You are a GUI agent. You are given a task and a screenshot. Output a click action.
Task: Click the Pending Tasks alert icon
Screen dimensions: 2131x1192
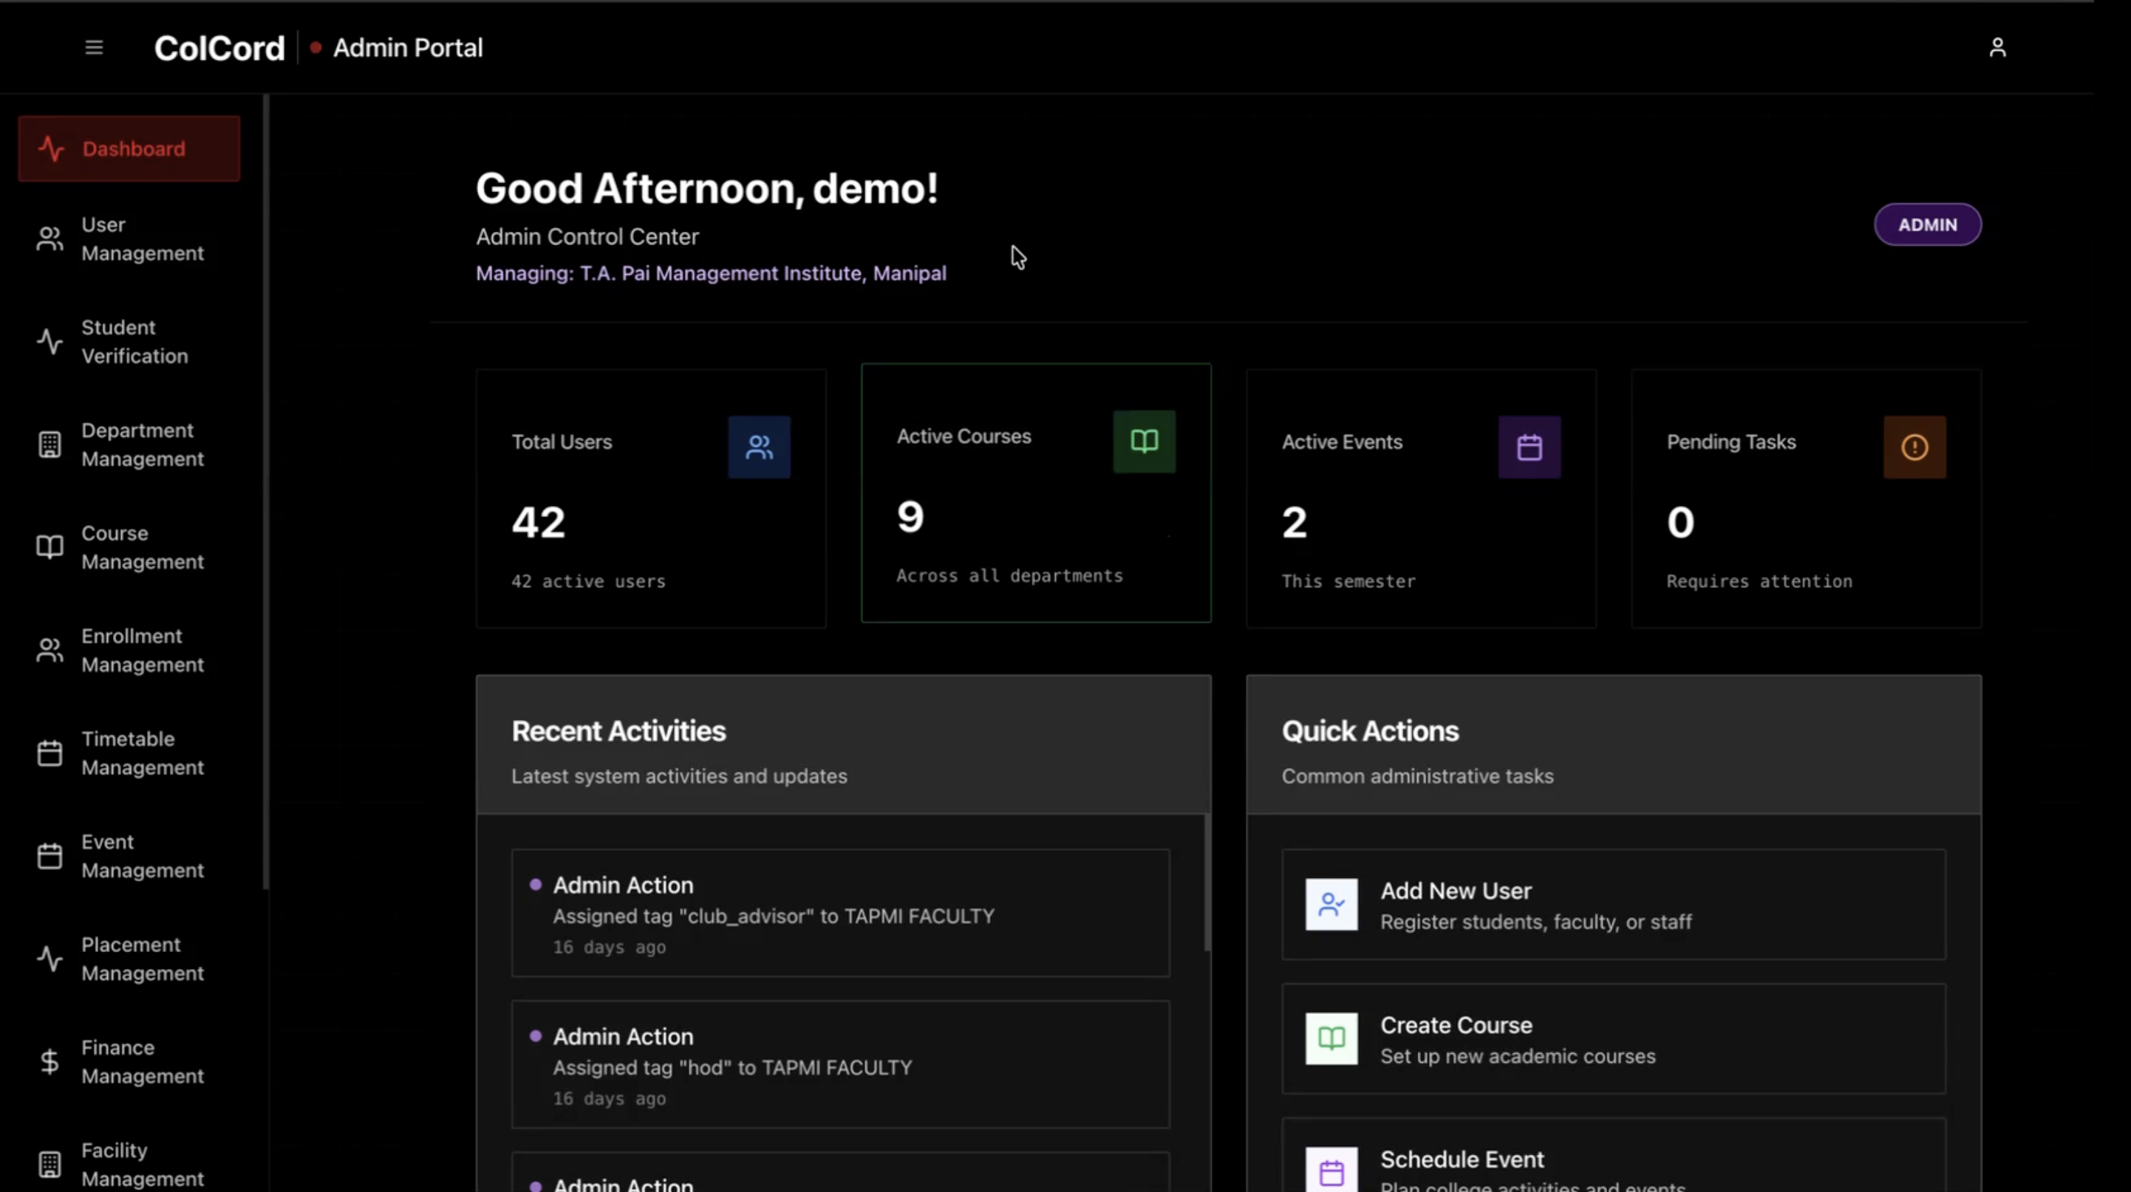1915,448
